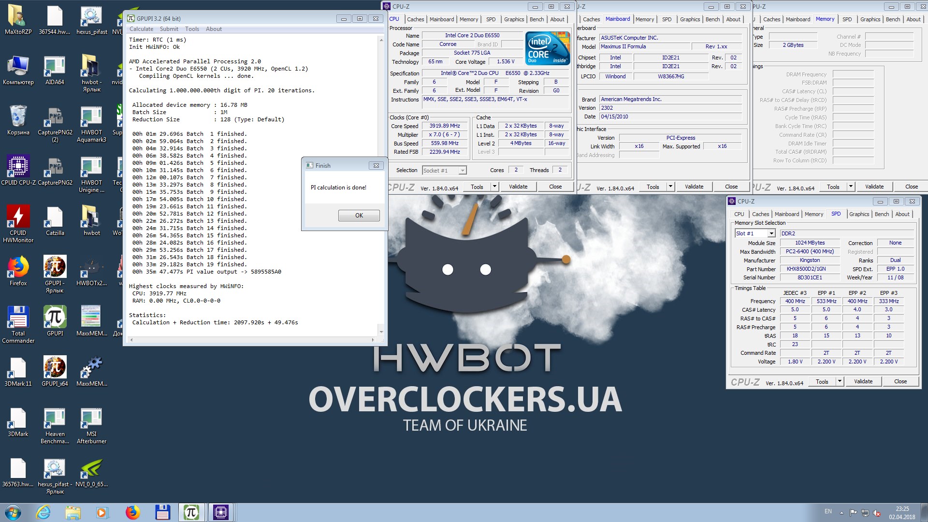928x522 pixels.
Task: Switch to CPU-Z taskbar button
Action: pos(220,512)
